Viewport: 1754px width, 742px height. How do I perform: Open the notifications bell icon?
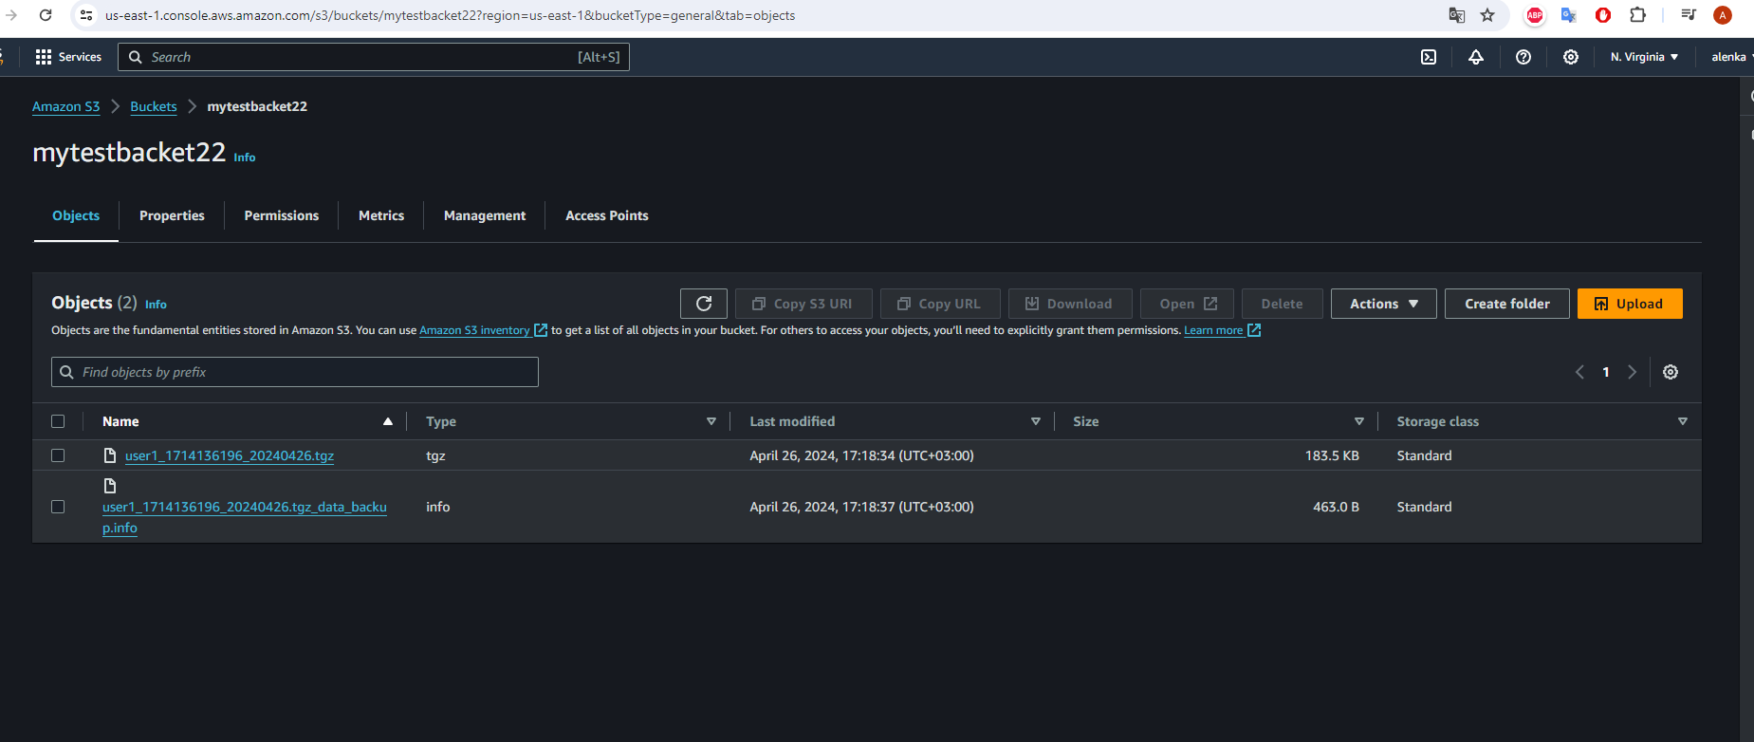pos(1476,57)
